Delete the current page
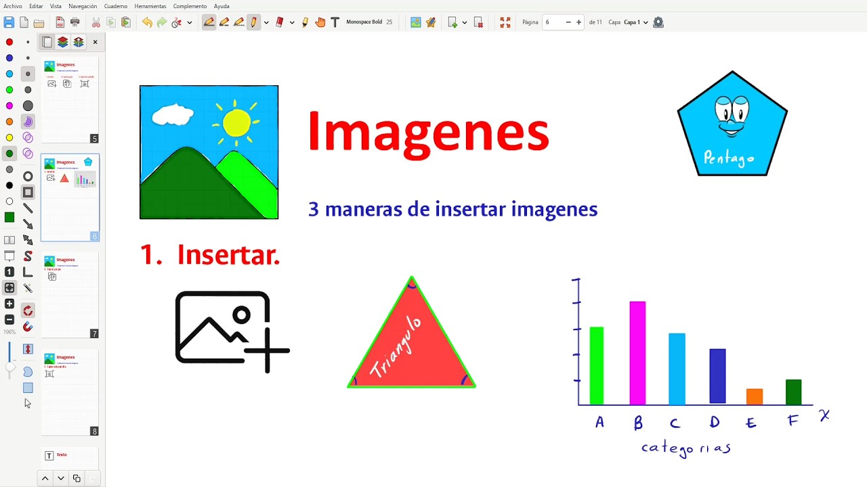The image size is (867, 487). [x=478, y=22]
